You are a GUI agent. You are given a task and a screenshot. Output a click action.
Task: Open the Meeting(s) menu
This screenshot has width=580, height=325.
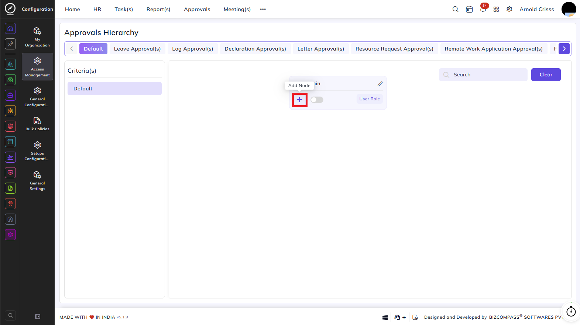pyautogui.click(x=237, y=9)
